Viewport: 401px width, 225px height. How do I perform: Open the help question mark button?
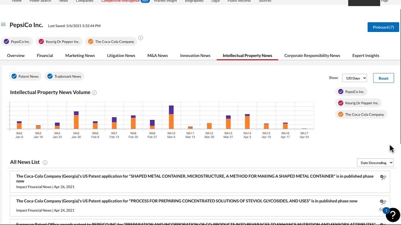(x=393, y=215)
